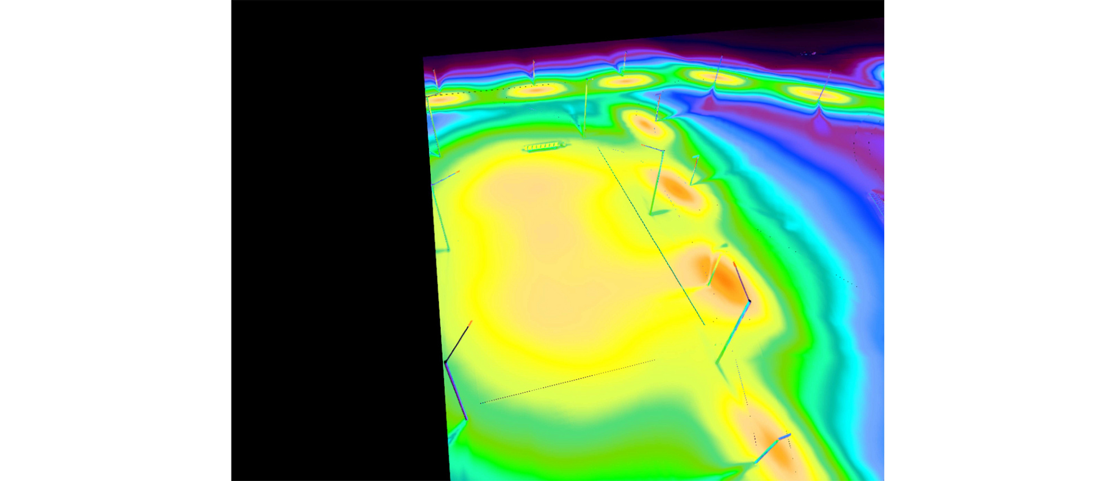Viewport: 1115px width, 481px height.
Task: Click the long cyan-green slanted pole
Action: pos(734,332)
